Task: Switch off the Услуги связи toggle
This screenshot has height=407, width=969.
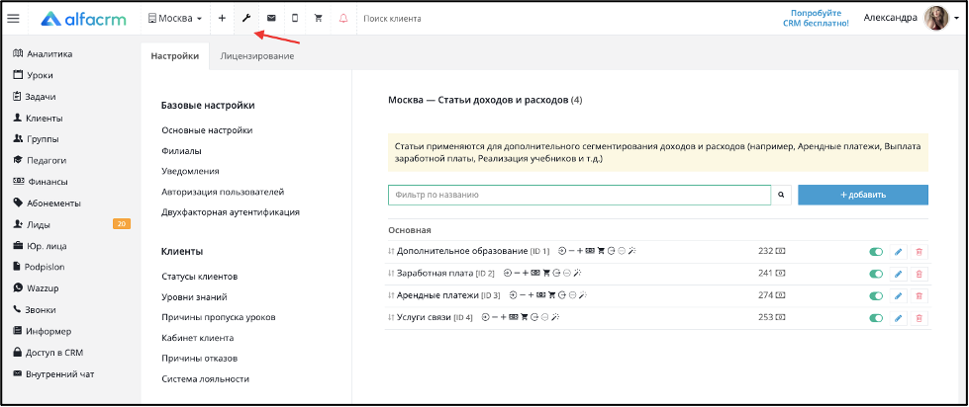Action: pyautogui.click(x=876, y=318)
